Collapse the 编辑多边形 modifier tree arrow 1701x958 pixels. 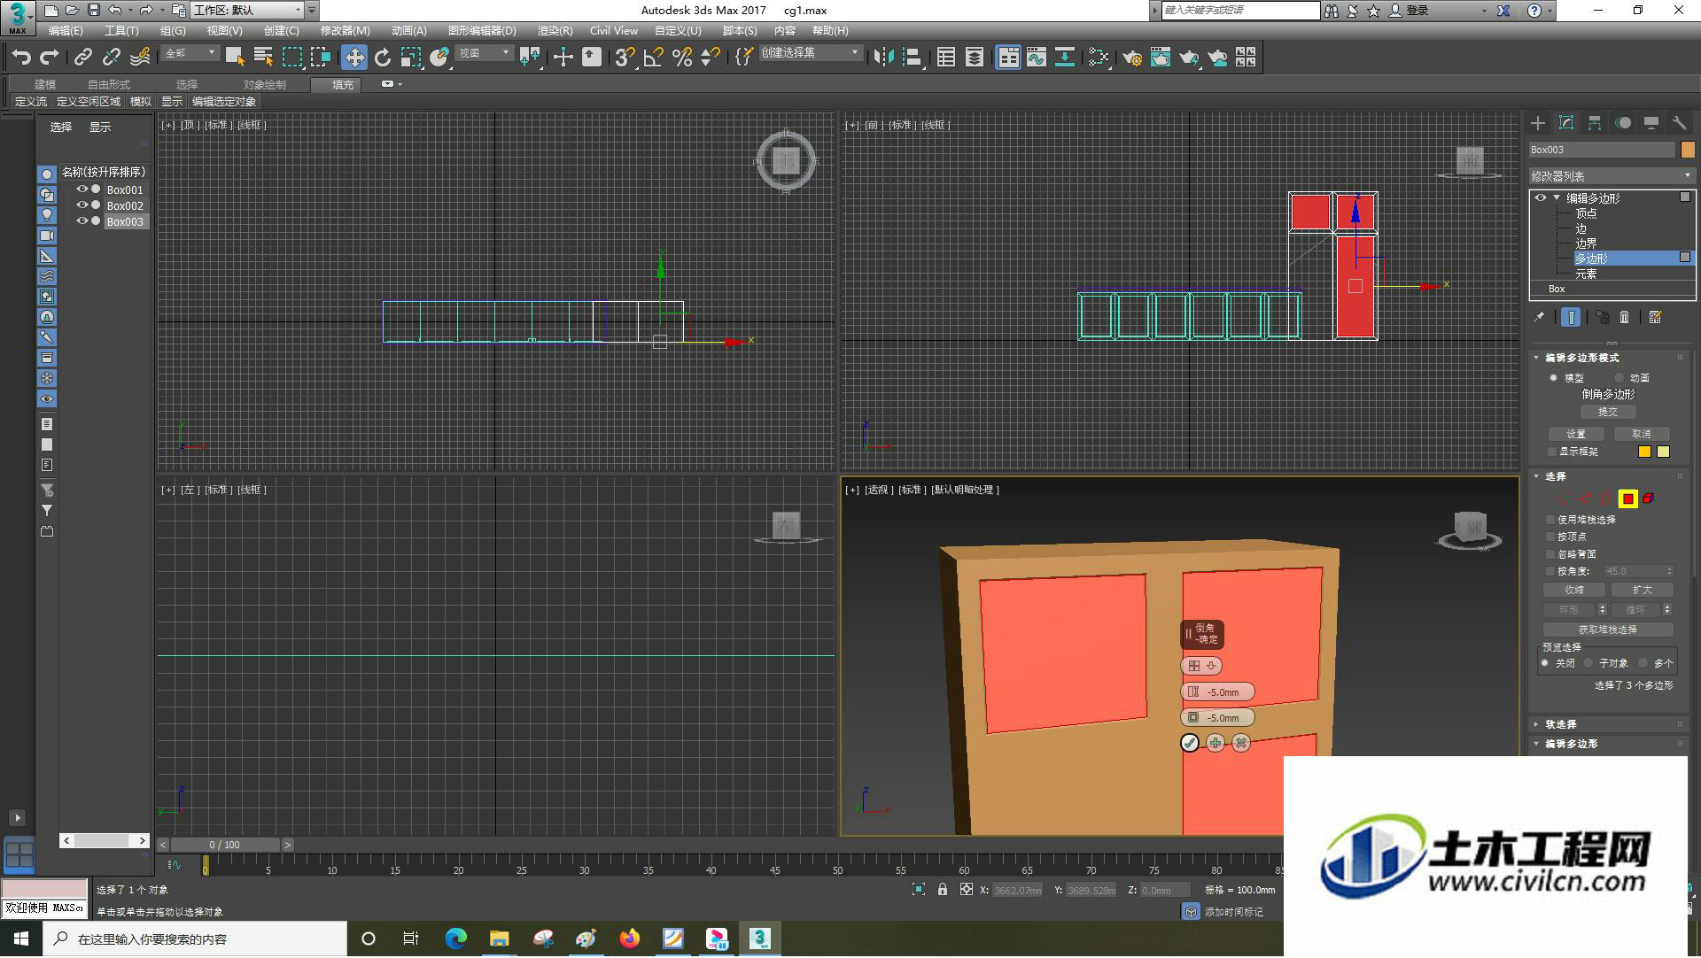click(x=1557, y=197)
